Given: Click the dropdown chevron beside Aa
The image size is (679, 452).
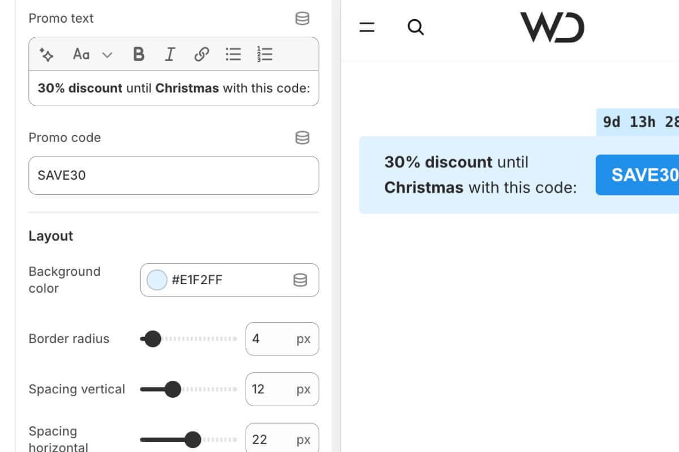Looking at the screenshot, I should pyautogui.click(x=107, y=55).
